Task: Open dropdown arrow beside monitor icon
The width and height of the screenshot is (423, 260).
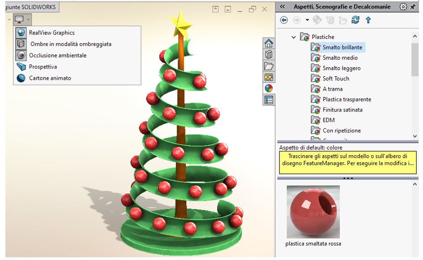Action: point(28,19)
